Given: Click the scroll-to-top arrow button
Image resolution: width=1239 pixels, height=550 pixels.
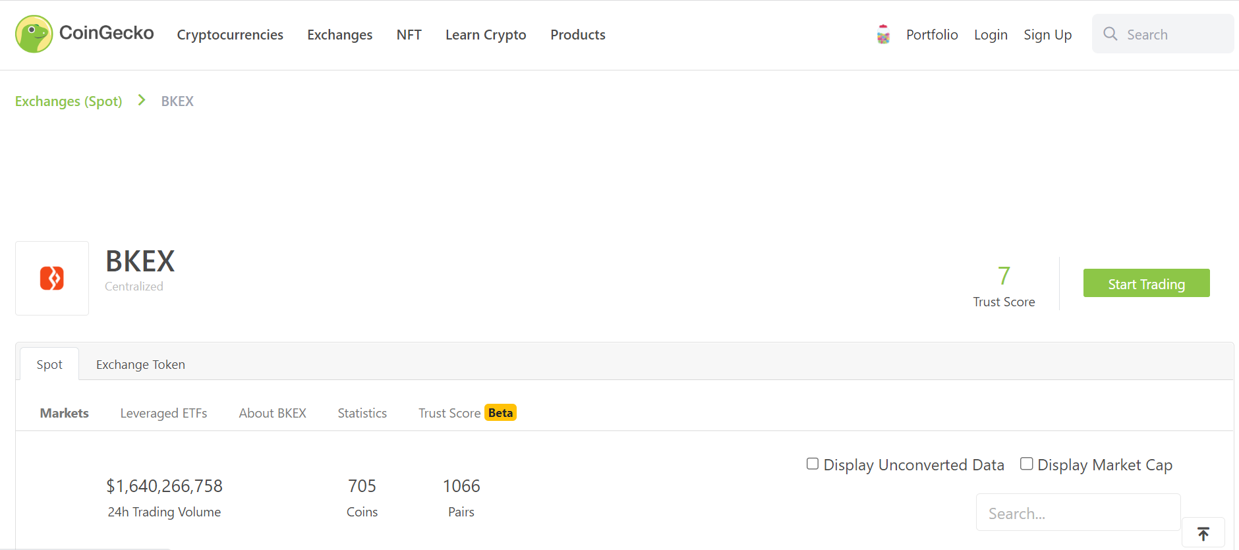Looking at the screenshot, I should click(x=1203, y=534).
